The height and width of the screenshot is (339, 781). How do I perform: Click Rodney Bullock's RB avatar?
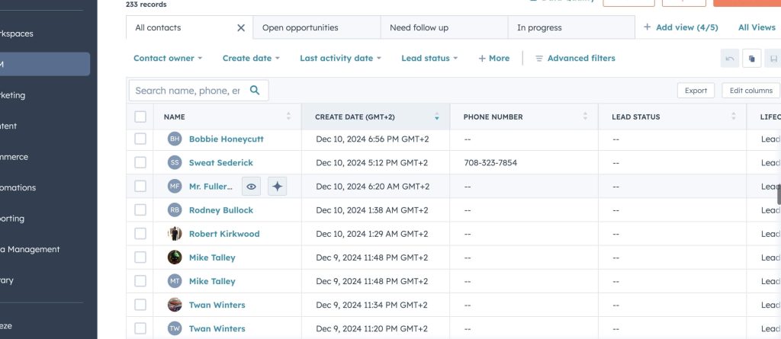(175, 210)
